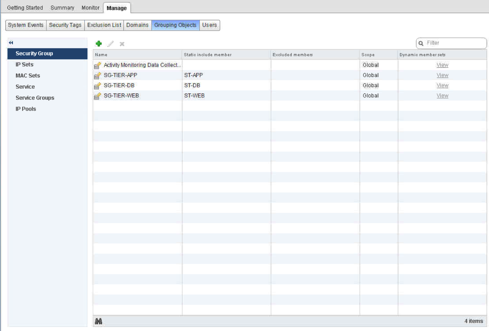
Task: Click the Activity Monitoring Data Collection row icon
Action: [97, 65]
